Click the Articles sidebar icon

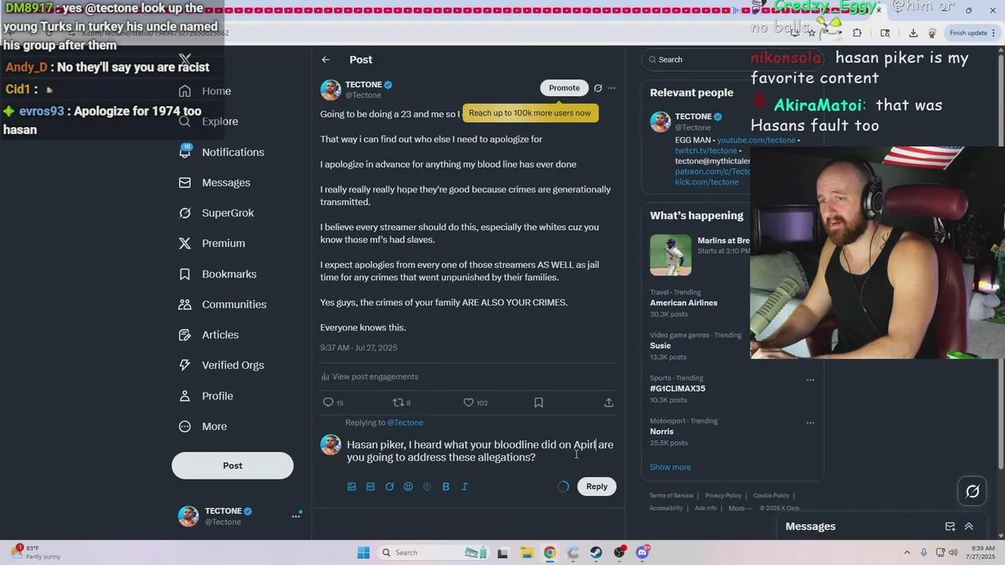point(185,335)
